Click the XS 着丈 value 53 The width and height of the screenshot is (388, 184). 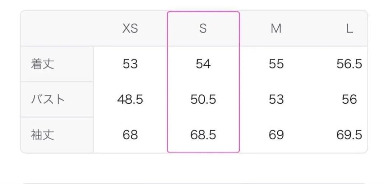(130, 64)
